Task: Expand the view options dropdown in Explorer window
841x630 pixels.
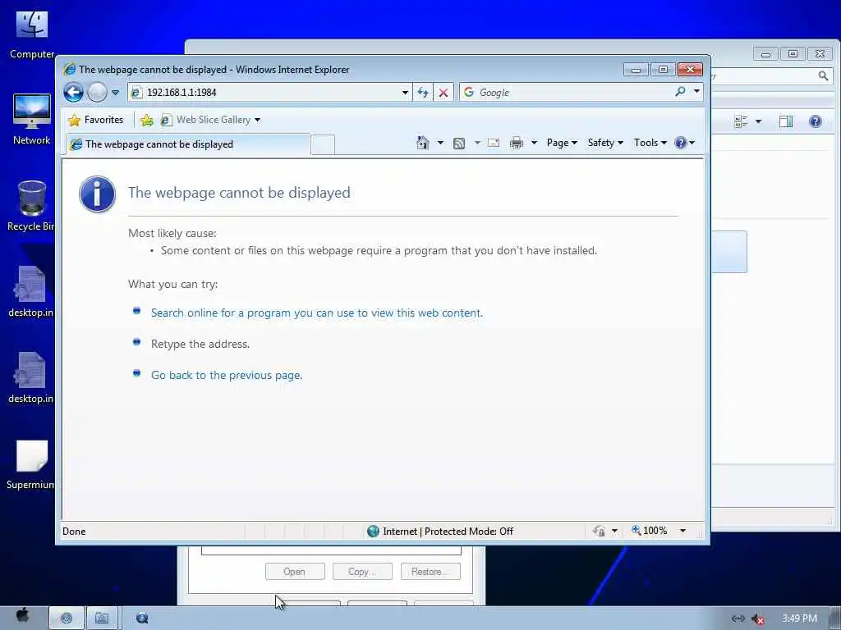Action: tap(758, 121)
